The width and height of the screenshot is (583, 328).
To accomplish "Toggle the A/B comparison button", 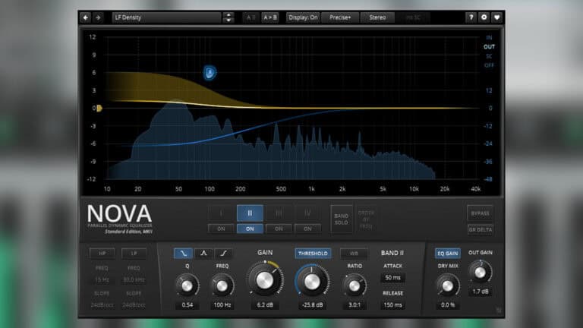I will [251, 17].
